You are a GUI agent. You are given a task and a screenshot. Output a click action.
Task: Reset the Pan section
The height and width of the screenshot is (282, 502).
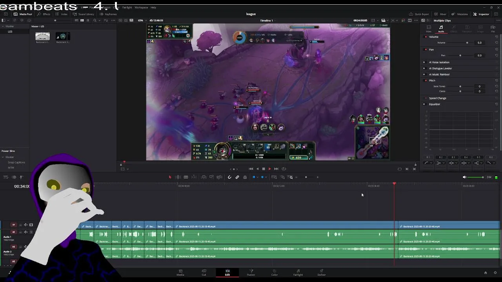coord(497,50)
